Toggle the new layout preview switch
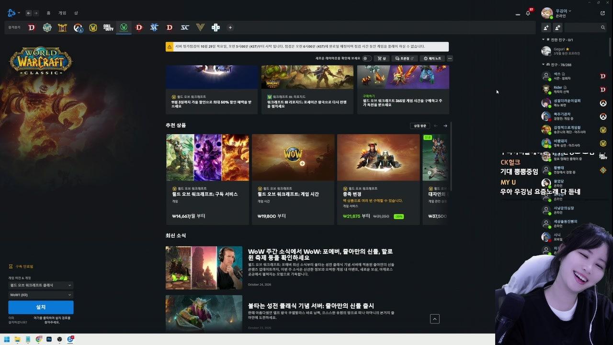The width and height of the screenshot is (613, 345). (367, 58)
